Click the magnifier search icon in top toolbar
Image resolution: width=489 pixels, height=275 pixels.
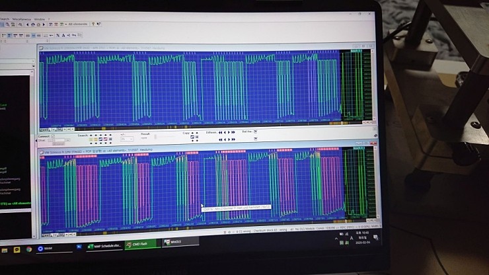(x=7, y=24)
